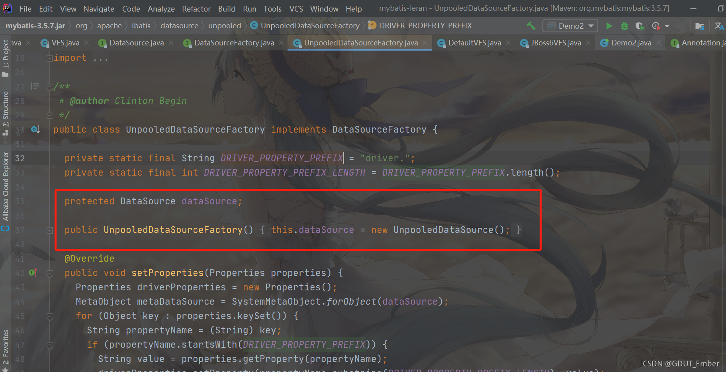
Task: Close the Demo2.java tab
Action: point(659,43)
